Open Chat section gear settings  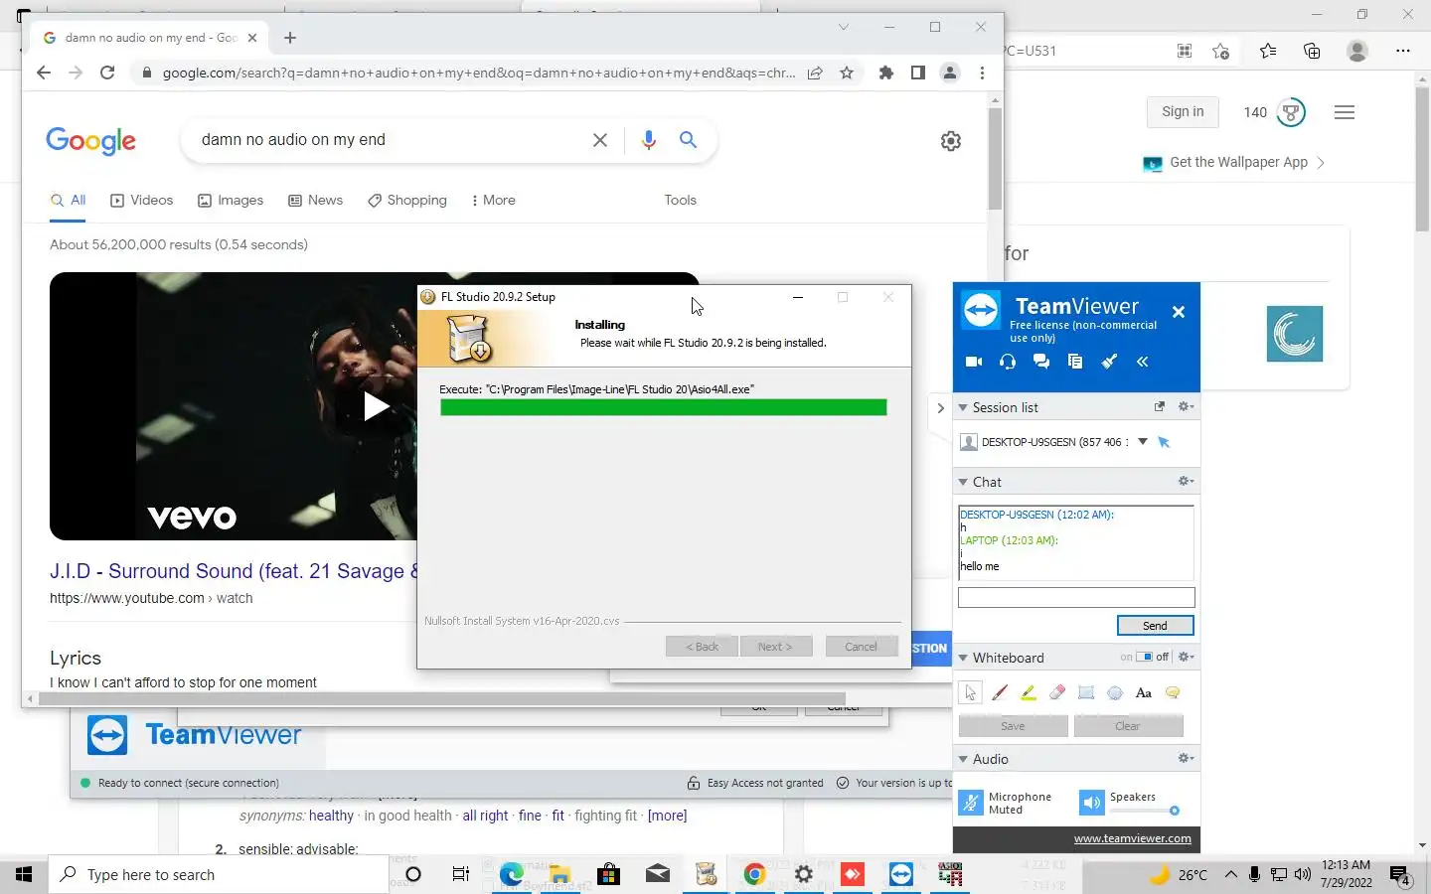point(1186,481)
